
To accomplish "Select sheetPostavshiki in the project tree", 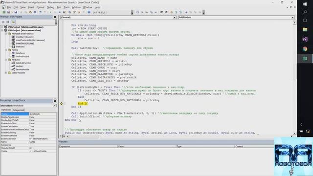I will (30, 40).
